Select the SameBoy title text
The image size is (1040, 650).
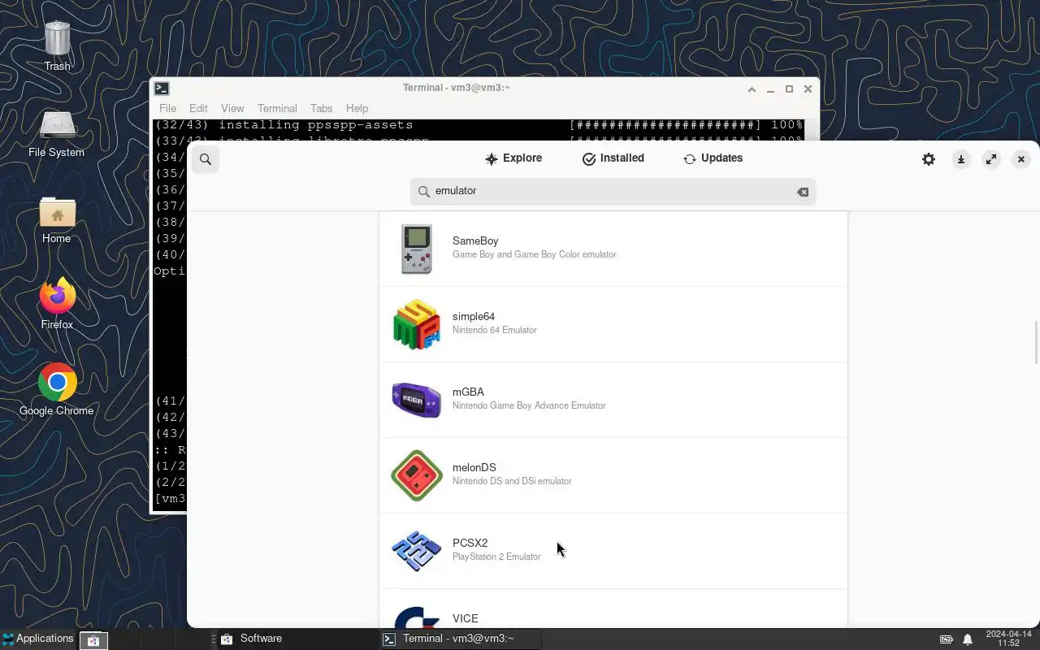(475, 241)
